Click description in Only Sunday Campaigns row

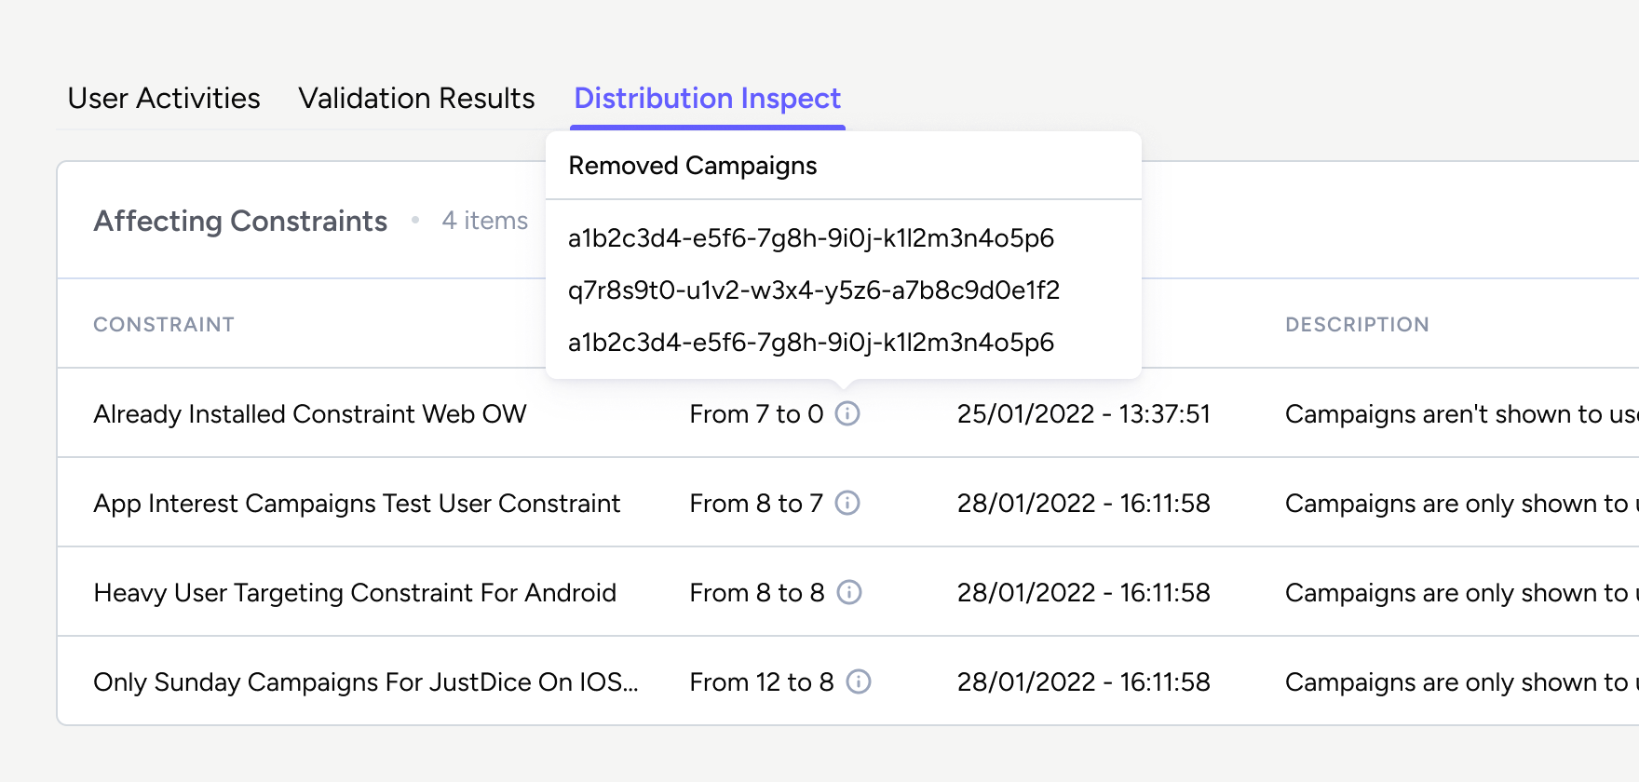click(x=1461, y=681)
